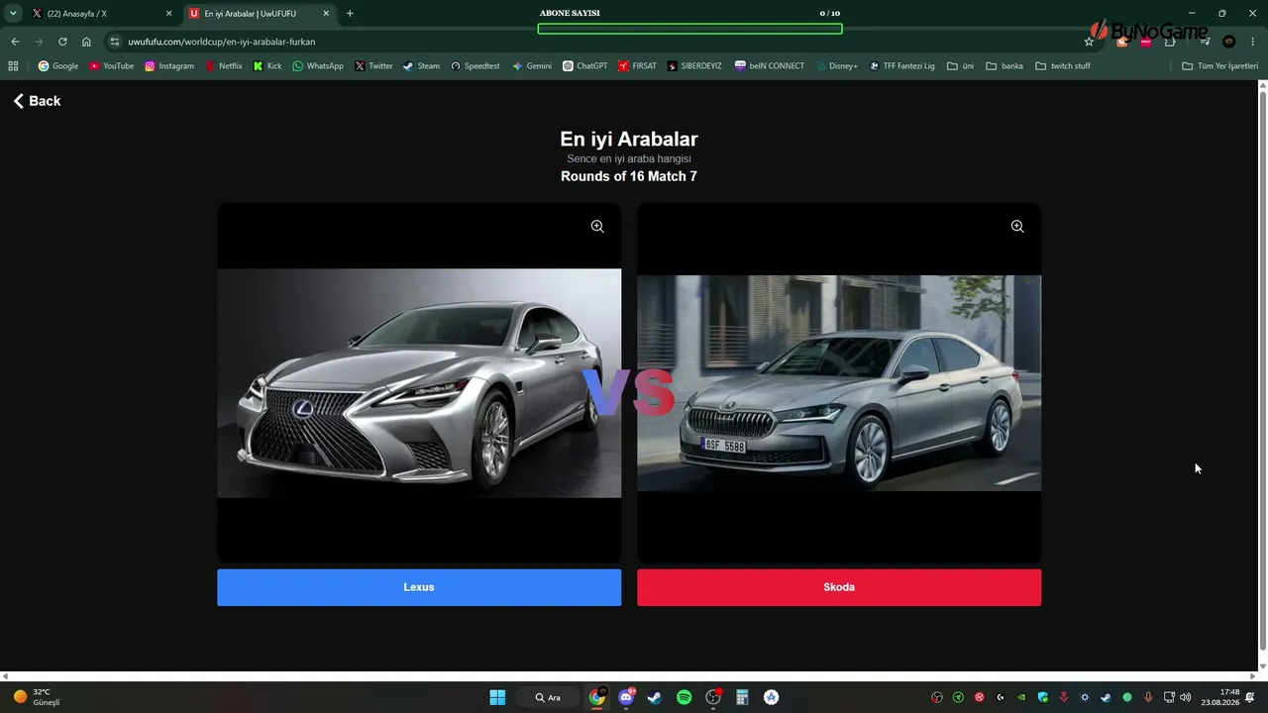This screenshot has width=1268, height=713.
Task: Expand the twitch stuff bookmark folder
Action: click(x=1063, y=66)
